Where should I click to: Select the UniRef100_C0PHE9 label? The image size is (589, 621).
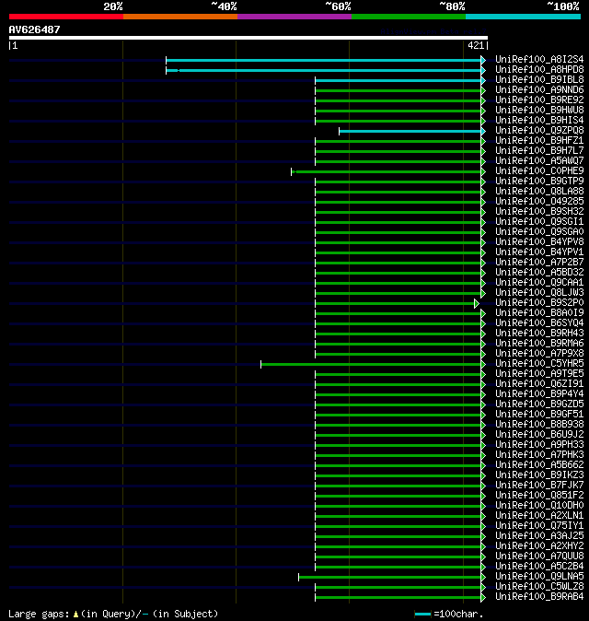pyautogui.click(x=539, y=170)
